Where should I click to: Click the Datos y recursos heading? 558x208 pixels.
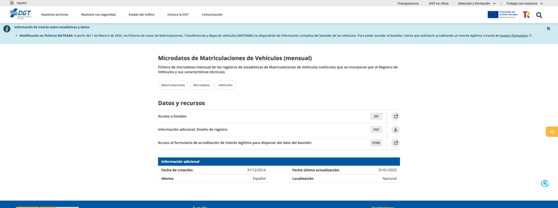pos(181,103)
